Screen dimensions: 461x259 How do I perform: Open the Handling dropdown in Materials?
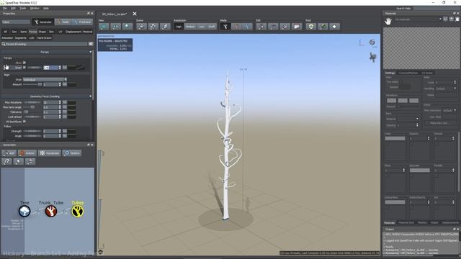tap(446, 88)
